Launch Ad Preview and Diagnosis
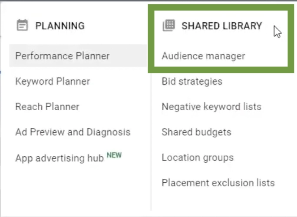Image resolution: width=297 pixels, height=217 pixels. tap(73, 132)
